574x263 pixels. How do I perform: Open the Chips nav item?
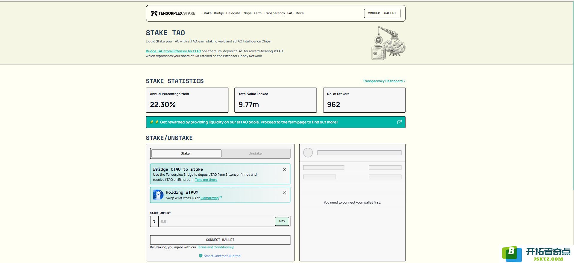point(247,13)
